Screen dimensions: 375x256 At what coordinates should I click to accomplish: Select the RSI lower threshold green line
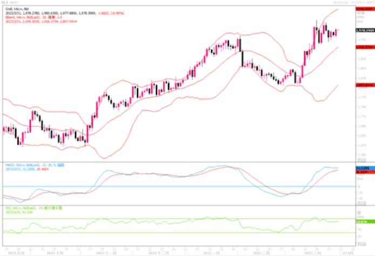pos(162,233)
